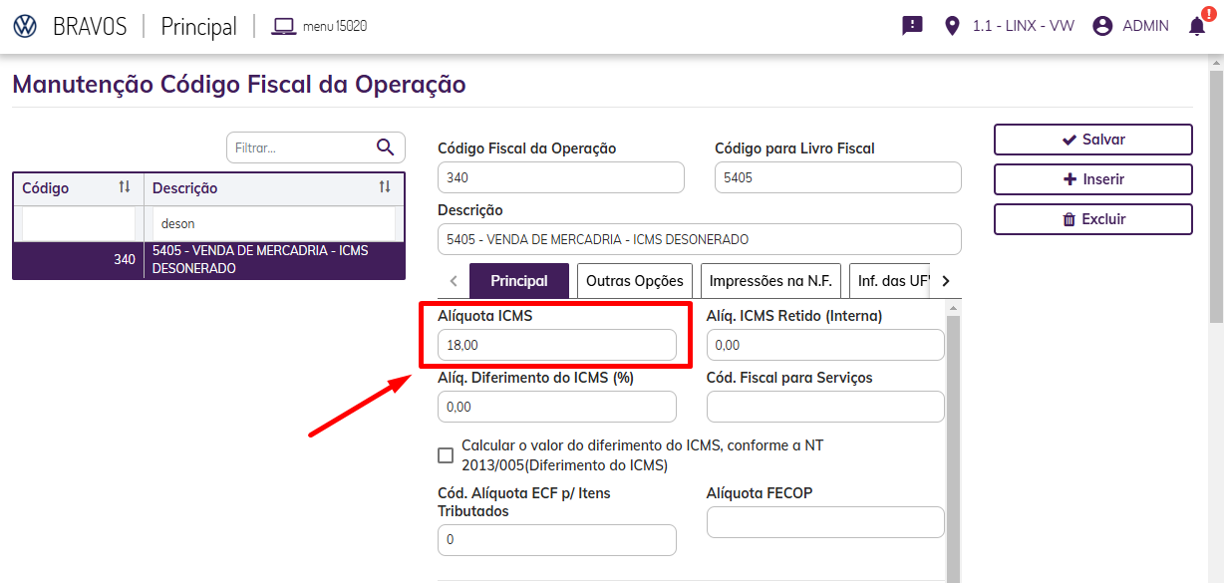Click the Descrição text field

pyautogui.click(x=700, y=239)
